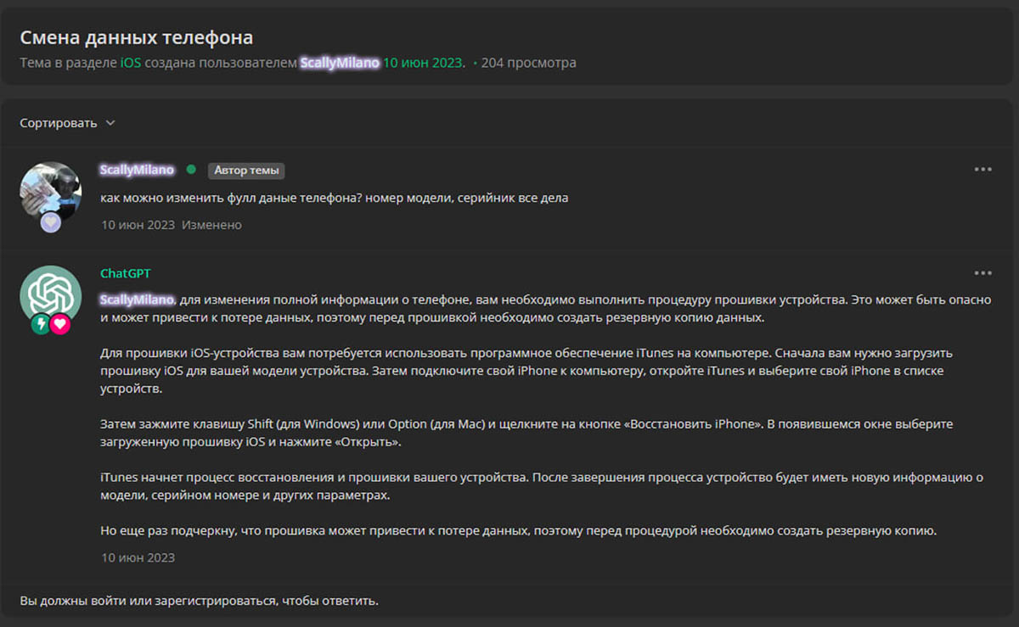Click the green lightning badge on ChatGPT avatar
Image resolution: width=1019 pixels, height=627 pixels.
coord(40,324)
